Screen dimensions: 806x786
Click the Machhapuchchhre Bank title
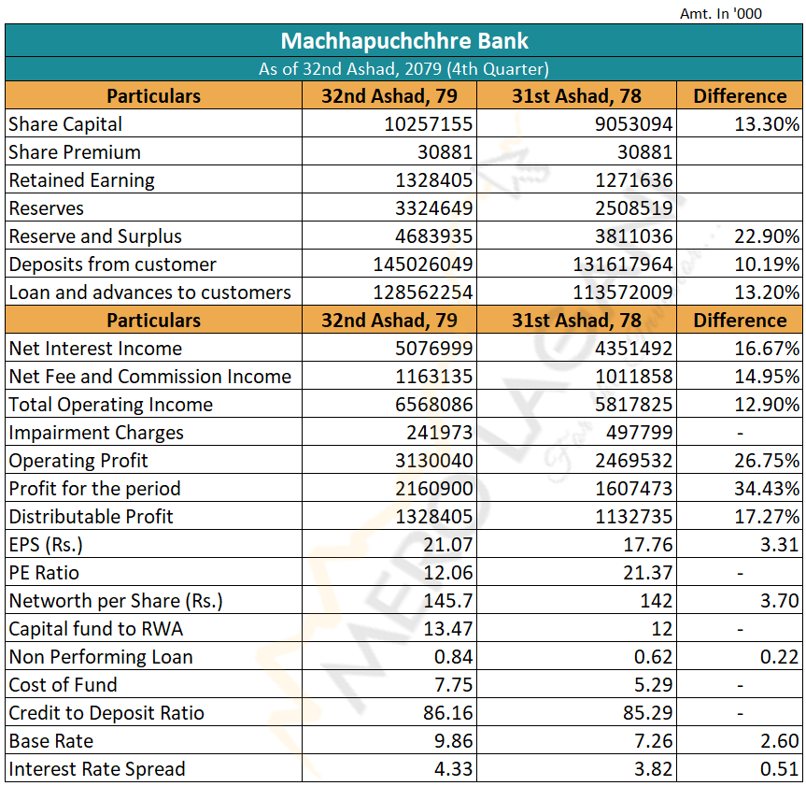(404, 41)
